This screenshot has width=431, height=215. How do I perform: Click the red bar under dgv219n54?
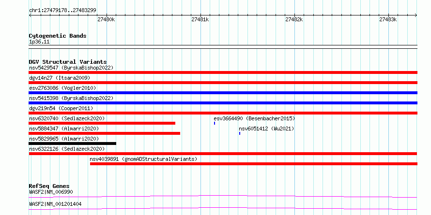click(x=223, y=113)
